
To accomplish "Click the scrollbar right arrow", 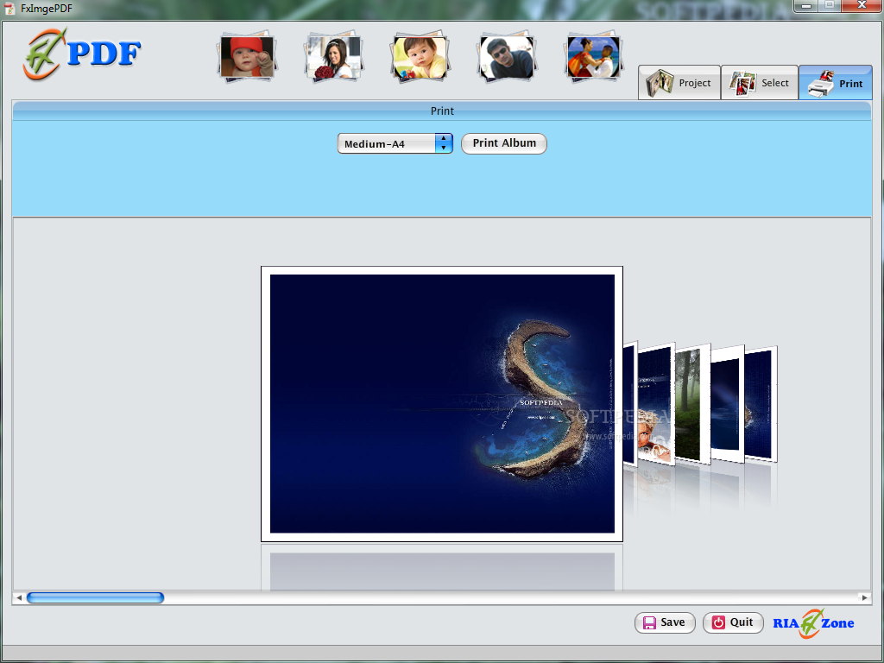I will (864, 597).
